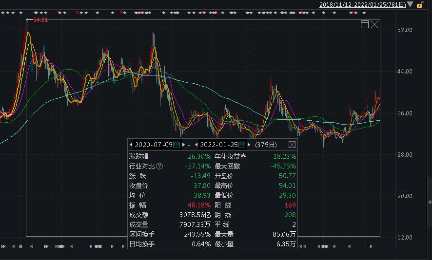Click the 最大量 value 85.06万
The image size is (432, 260).
(284, 234)
